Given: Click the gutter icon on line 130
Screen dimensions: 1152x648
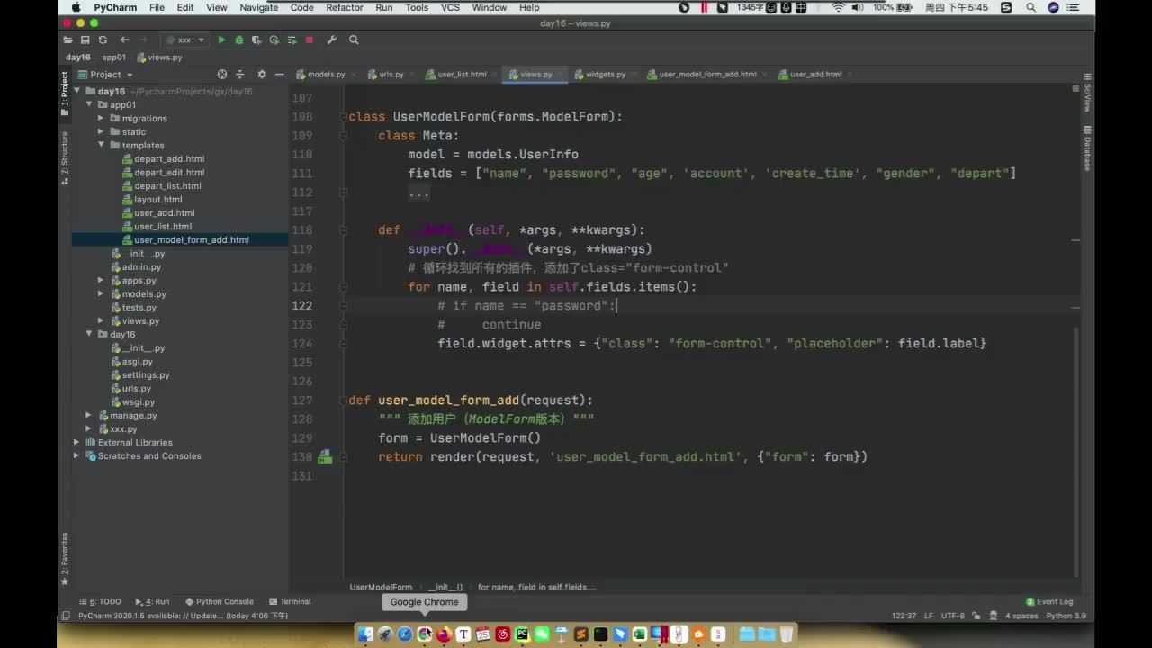Looking at the screenshot, I should [x=325, y=457].
